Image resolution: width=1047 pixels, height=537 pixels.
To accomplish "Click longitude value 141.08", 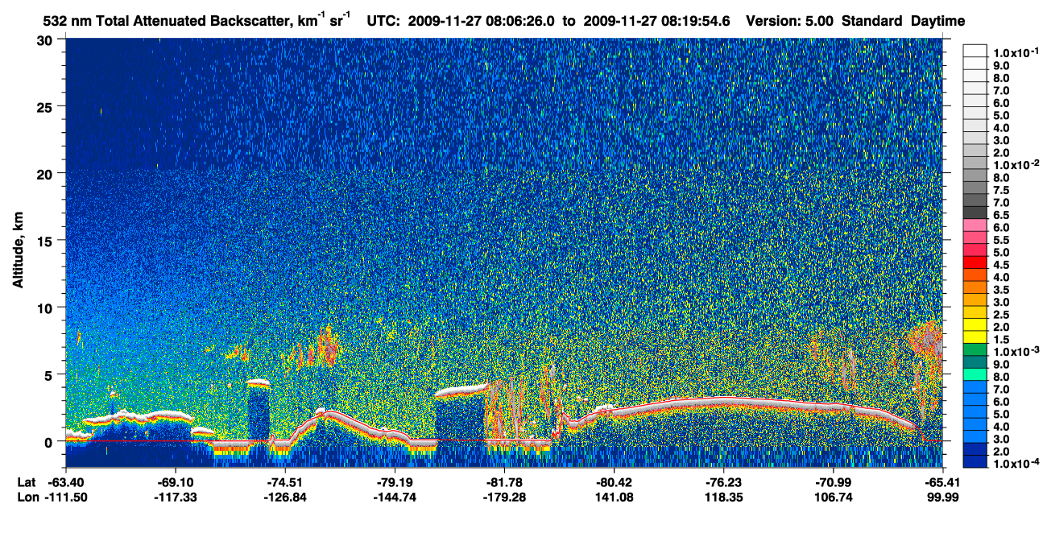I will pos(614,497).
